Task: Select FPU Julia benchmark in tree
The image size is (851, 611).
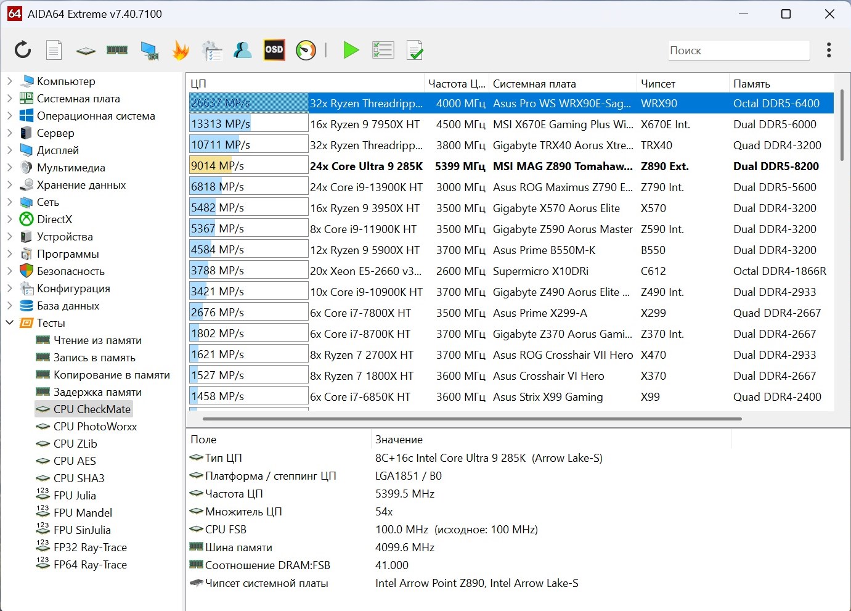Action: click(x=75, y=495)
